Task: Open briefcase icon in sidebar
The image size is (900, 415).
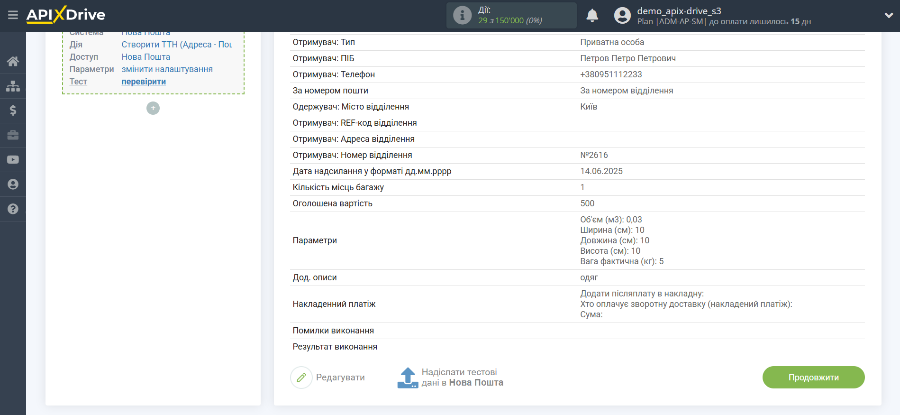Action: pos(13,135)
